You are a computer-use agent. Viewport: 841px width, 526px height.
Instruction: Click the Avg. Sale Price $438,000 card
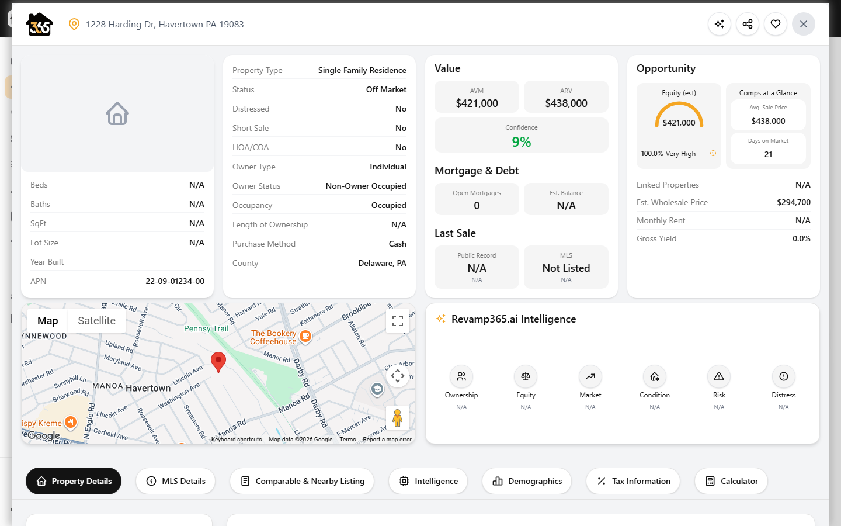768,115
